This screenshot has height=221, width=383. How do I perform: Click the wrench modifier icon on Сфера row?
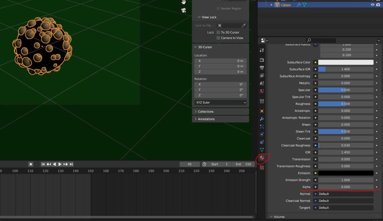[299, 5]
